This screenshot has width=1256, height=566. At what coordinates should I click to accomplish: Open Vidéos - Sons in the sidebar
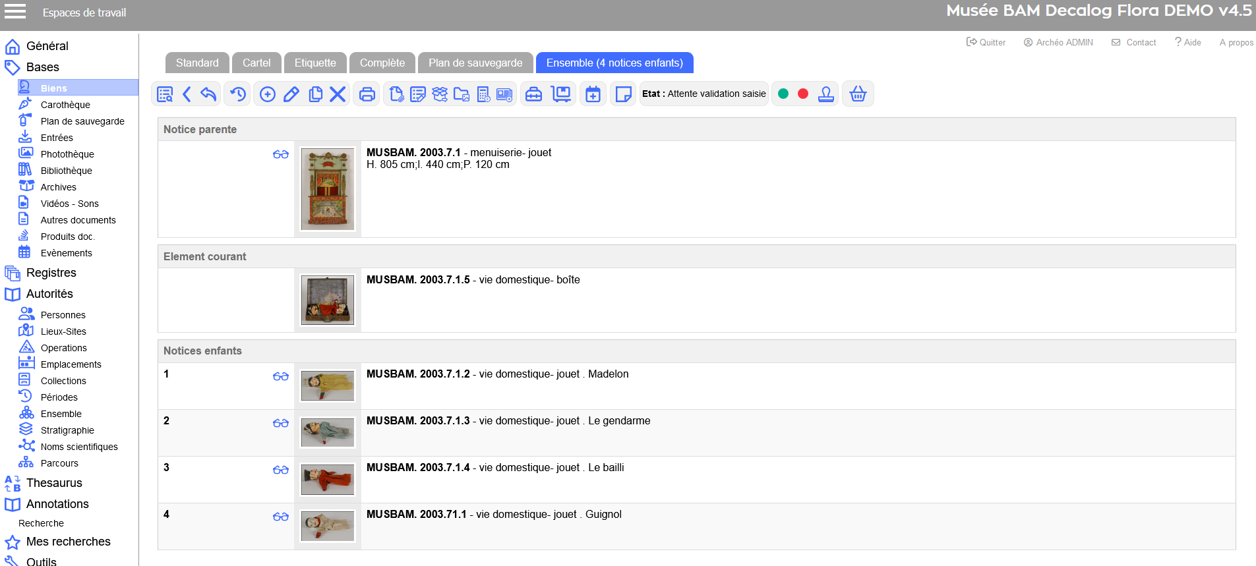[69, 204]
